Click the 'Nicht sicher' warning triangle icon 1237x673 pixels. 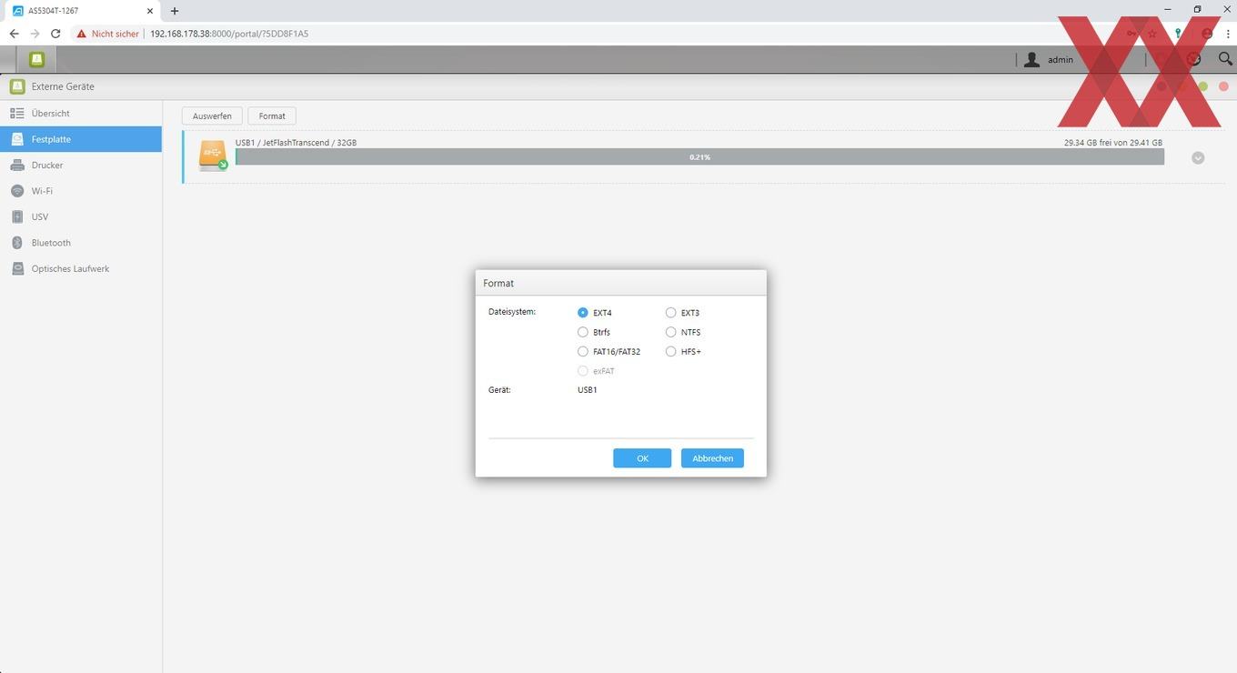81,34
